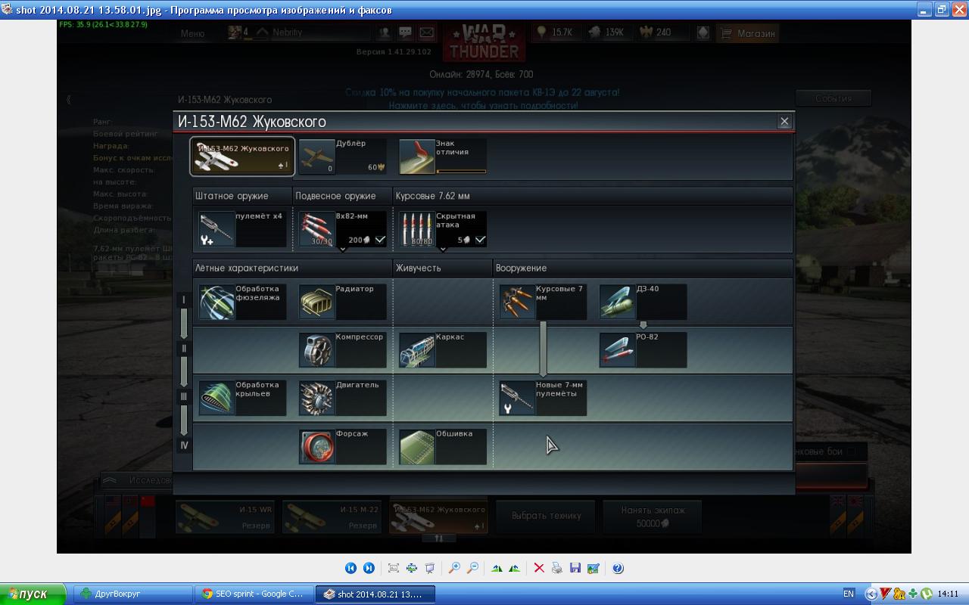Screen dimensions: 969x605
Task: Open the Дублёр backup aircraft item
Action: tap(342, 157)
